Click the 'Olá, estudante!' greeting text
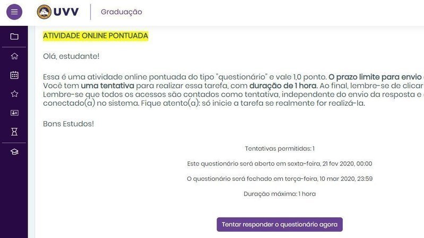 (71, 56)
